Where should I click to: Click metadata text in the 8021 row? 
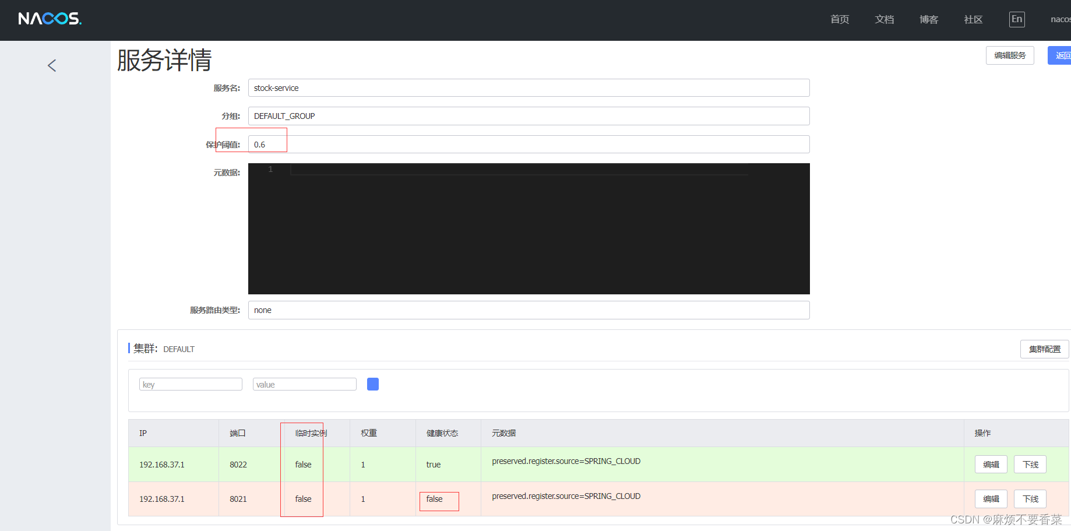pyautogui.click(x=566, y=496)
